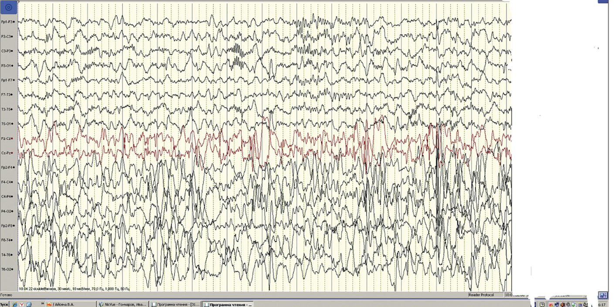
Task: Click the time cursor triangle marker at top
Action: (x=18, y=2)
